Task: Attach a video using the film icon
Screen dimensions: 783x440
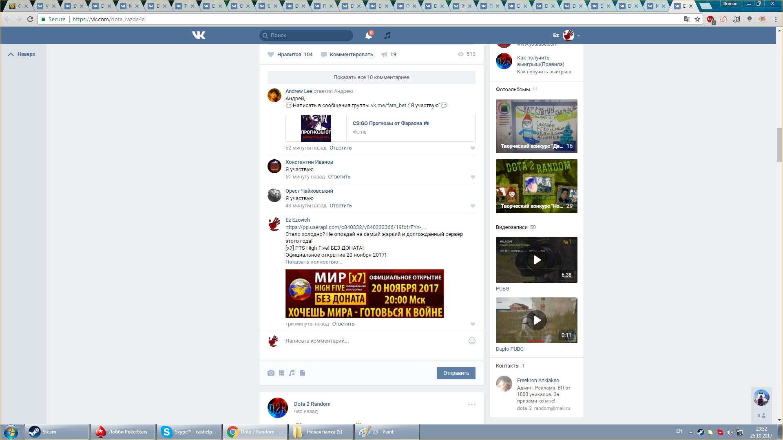Action: tap(281, 373)
